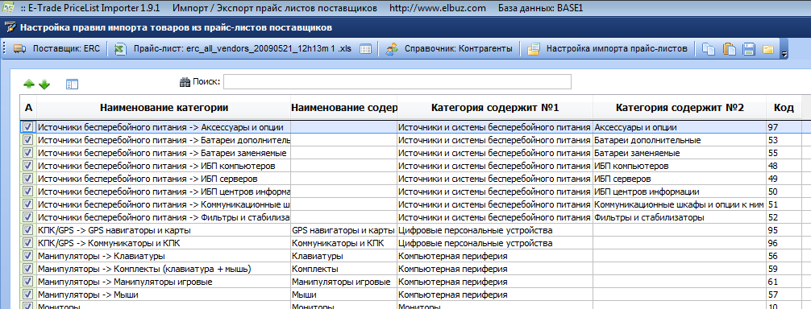Toggle checkbox for Коммуникаторы и КПК row

28,243
